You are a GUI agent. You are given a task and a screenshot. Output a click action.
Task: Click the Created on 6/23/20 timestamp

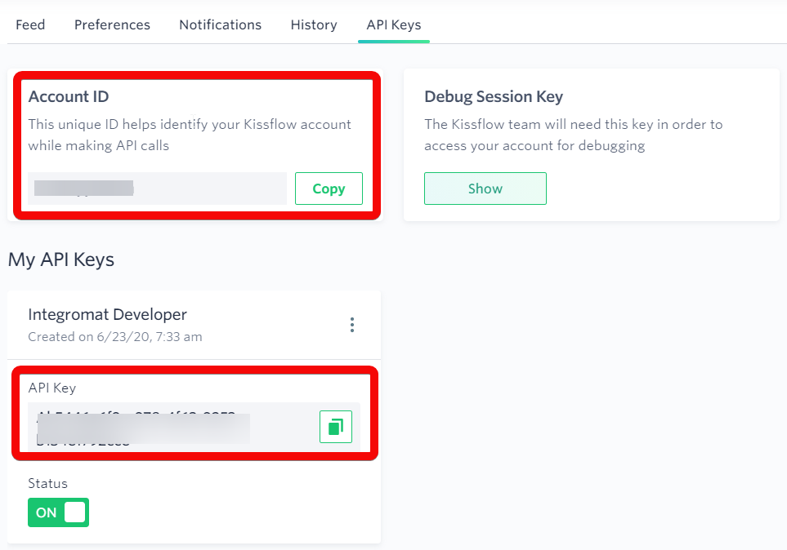[x=115, y=336]
